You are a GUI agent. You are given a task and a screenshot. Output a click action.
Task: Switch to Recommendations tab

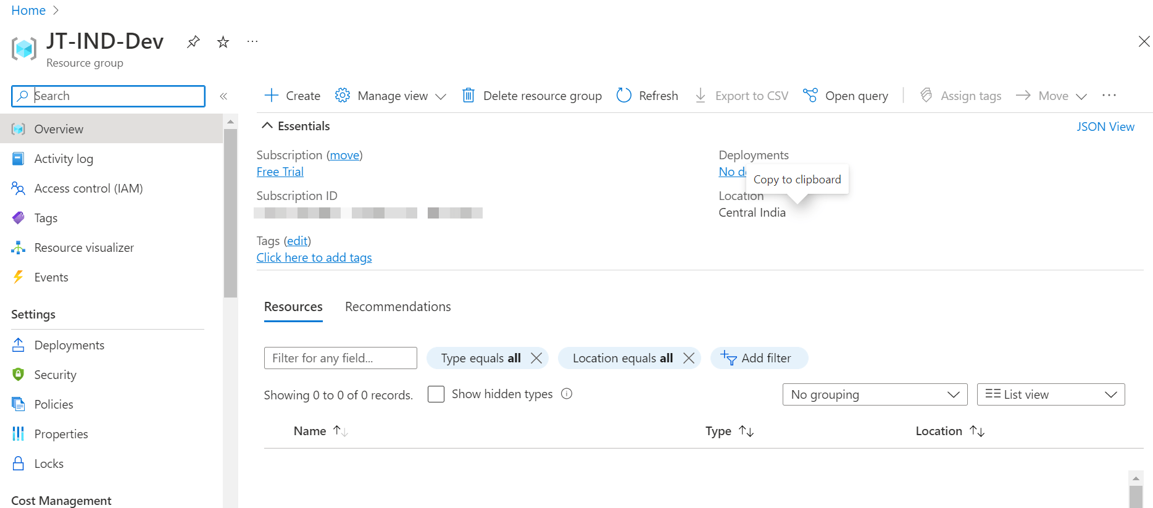[398, 307]
